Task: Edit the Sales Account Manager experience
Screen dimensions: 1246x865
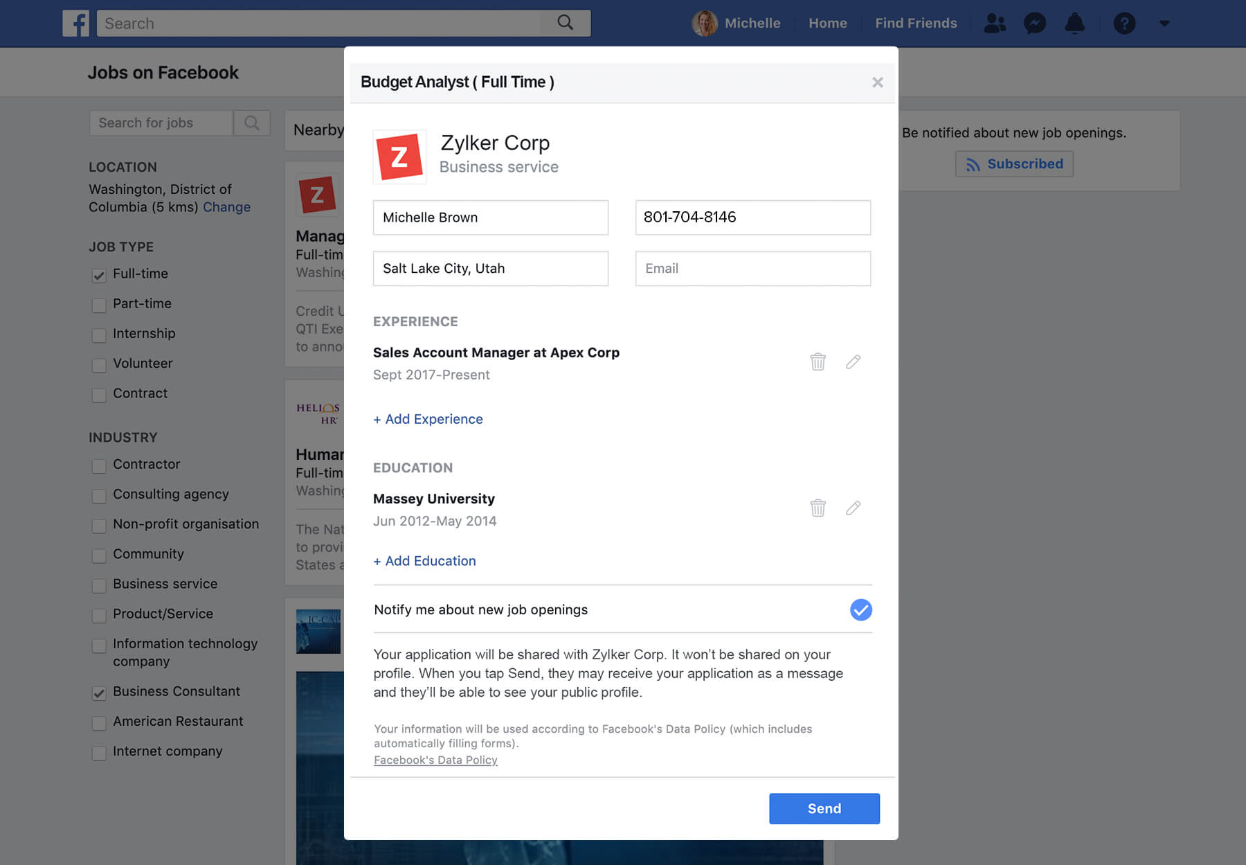Action: click(853, 362)
